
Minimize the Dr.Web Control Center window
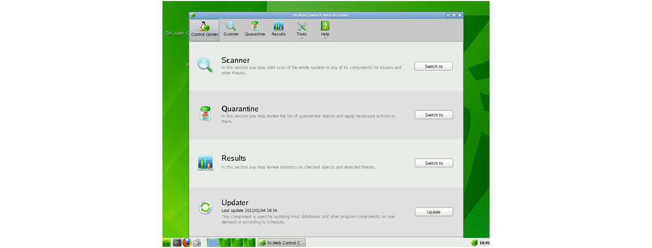[449, 15]
